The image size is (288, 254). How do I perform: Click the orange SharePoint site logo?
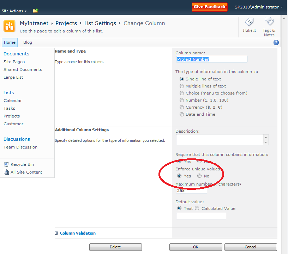coord(10,26)
